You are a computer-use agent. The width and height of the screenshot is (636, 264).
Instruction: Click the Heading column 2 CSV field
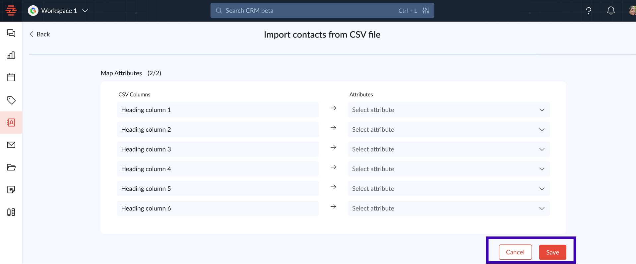pos(218,129)
